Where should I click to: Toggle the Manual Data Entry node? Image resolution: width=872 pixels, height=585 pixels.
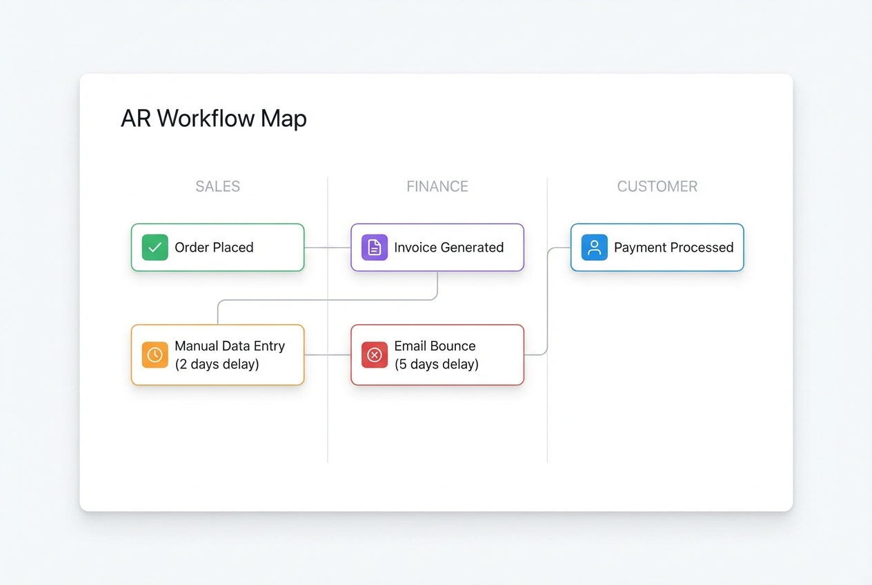[217, 355]
